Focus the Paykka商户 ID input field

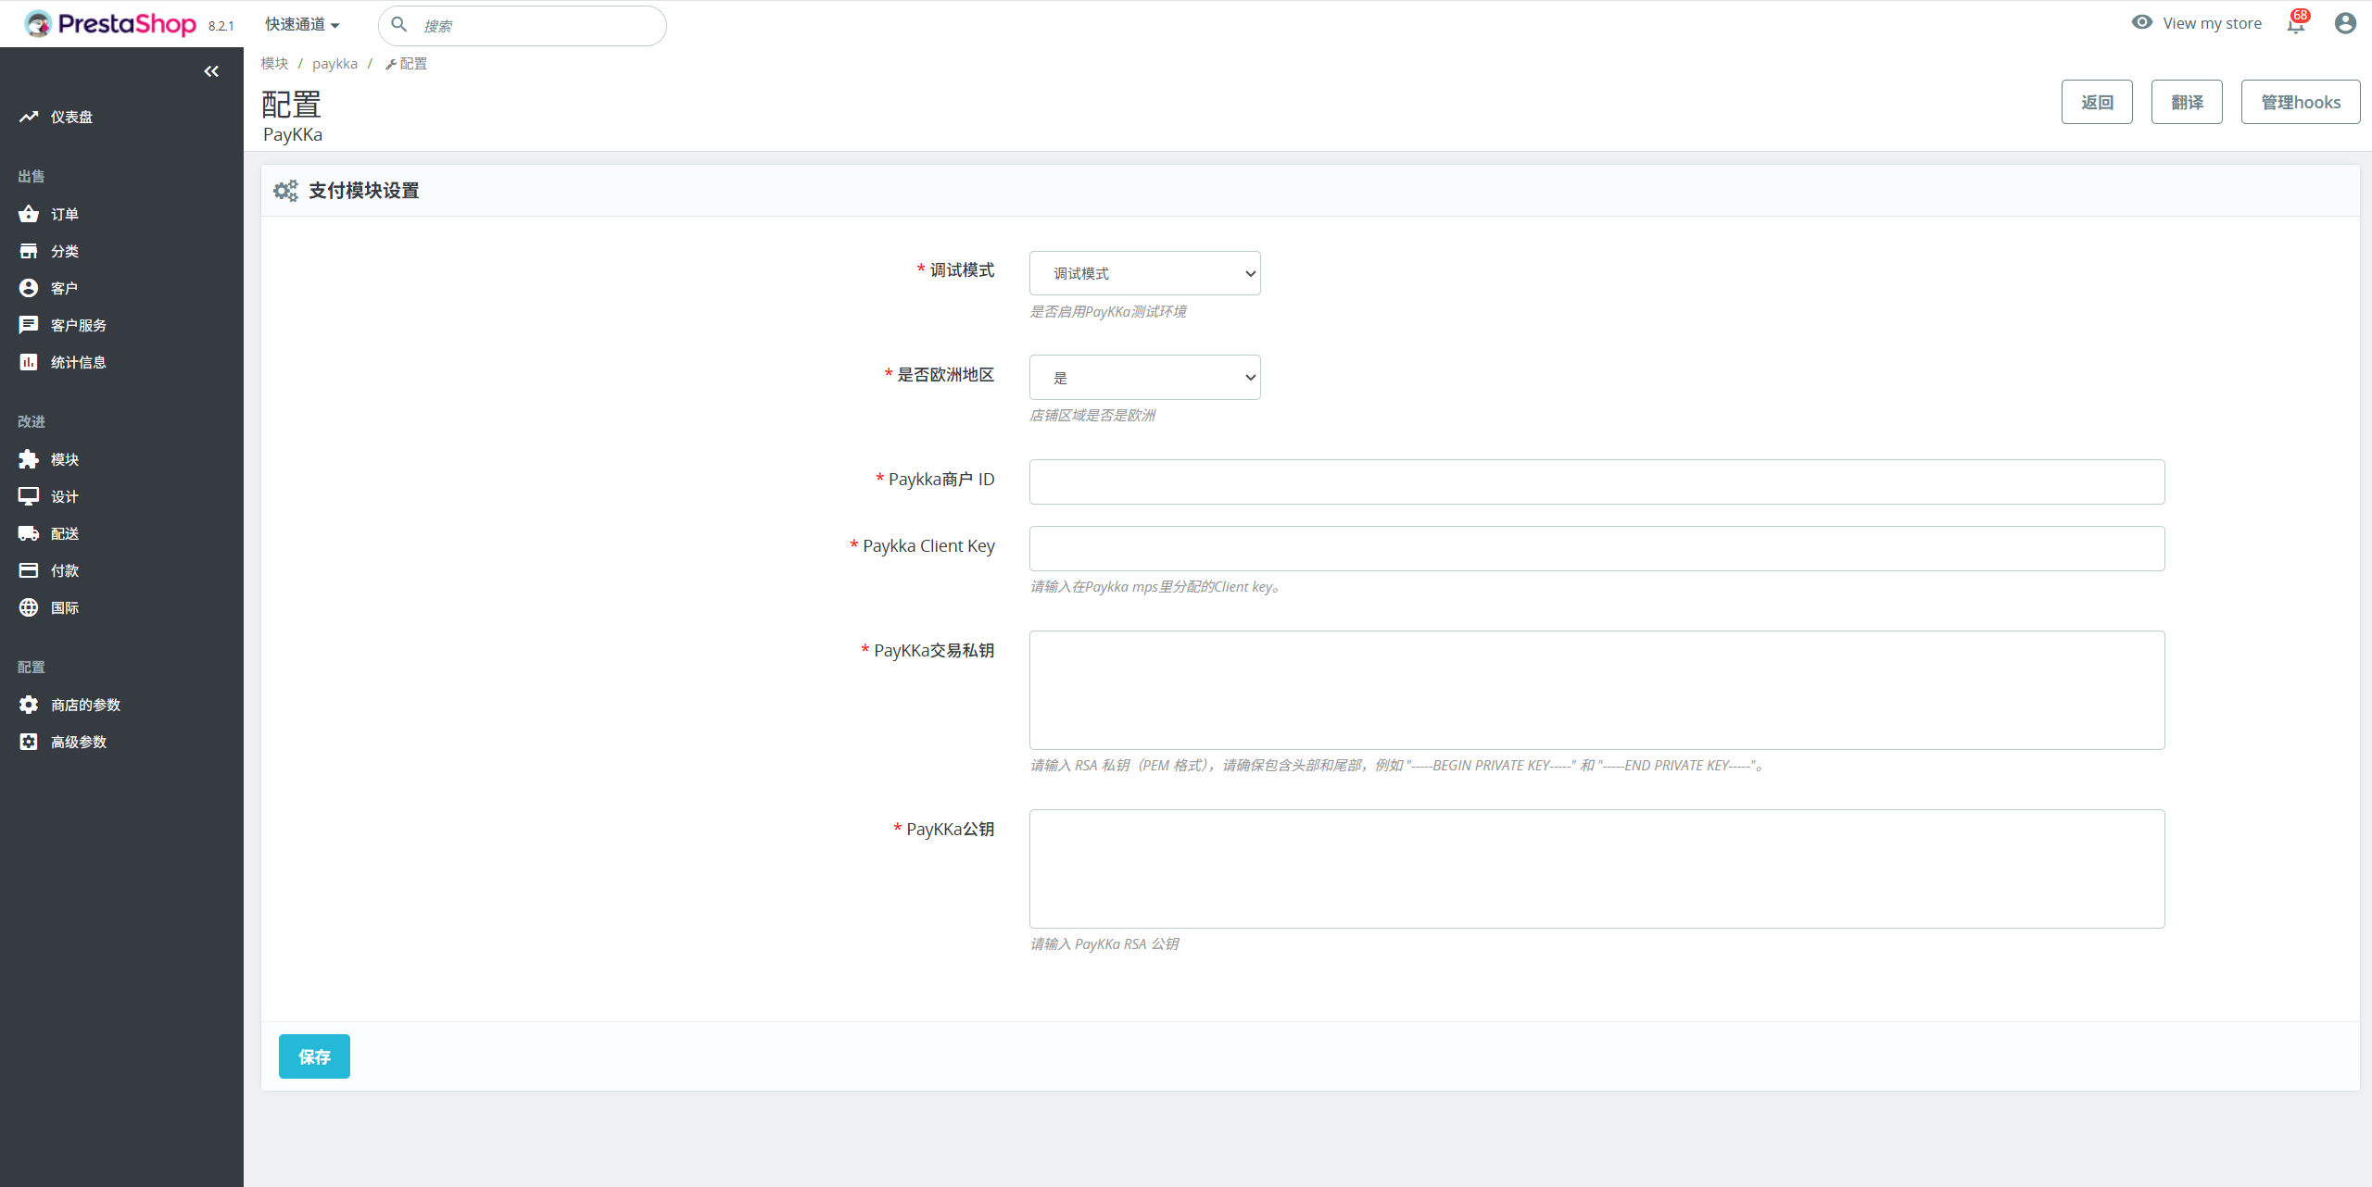pyautogui.click(x=1597, y=481)
